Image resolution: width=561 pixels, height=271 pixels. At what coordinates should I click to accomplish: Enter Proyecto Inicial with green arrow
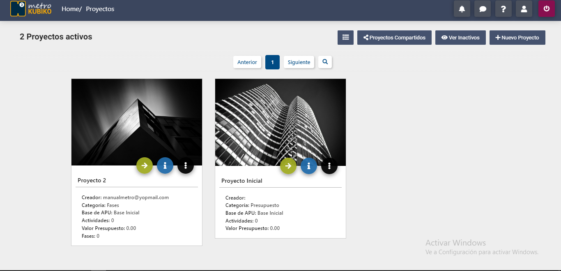tap(288, 166)
